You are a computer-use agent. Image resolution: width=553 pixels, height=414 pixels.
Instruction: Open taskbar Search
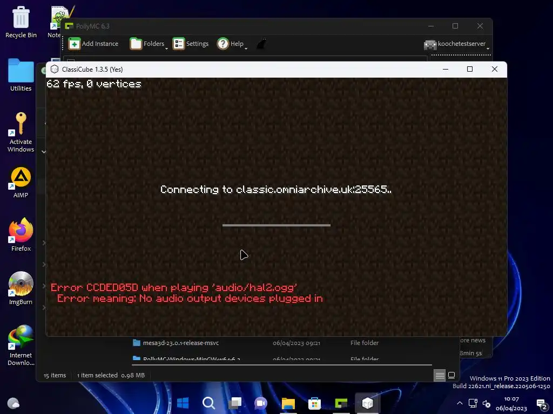209,403
